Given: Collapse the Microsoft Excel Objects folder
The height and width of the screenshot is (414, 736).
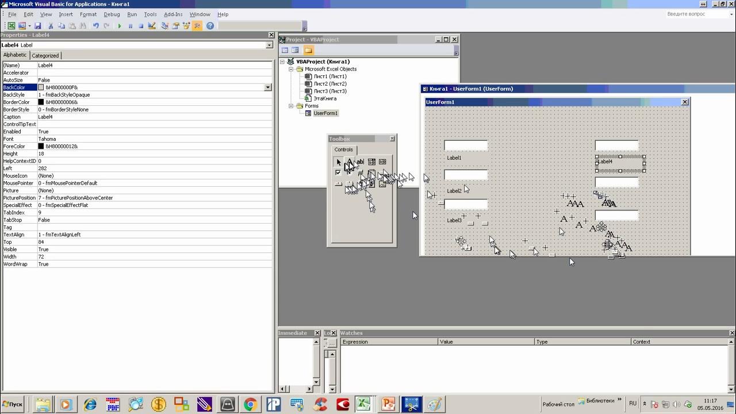Looking at the screenshot, I should click(292, 69).
